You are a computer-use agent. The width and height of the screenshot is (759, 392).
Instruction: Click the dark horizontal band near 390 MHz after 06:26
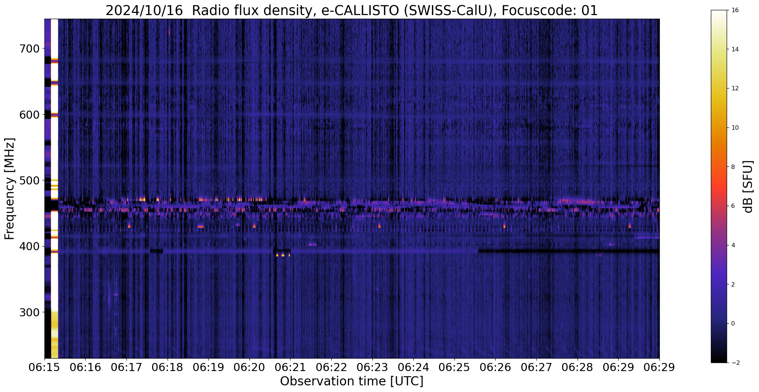click(x=569, y=251)
